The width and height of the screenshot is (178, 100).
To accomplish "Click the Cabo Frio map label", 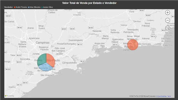I will (x=168, y=45).
